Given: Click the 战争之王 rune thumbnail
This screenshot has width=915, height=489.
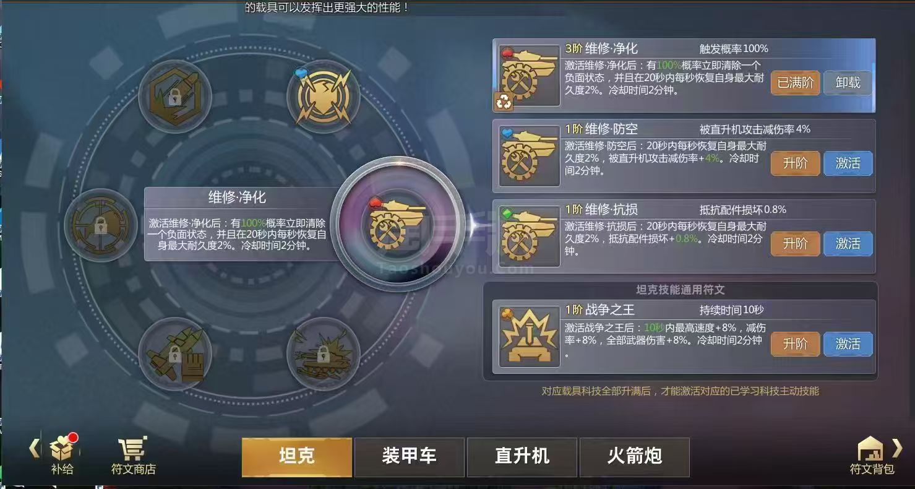Looking at the screenshot, I should [x=530, y=336].
